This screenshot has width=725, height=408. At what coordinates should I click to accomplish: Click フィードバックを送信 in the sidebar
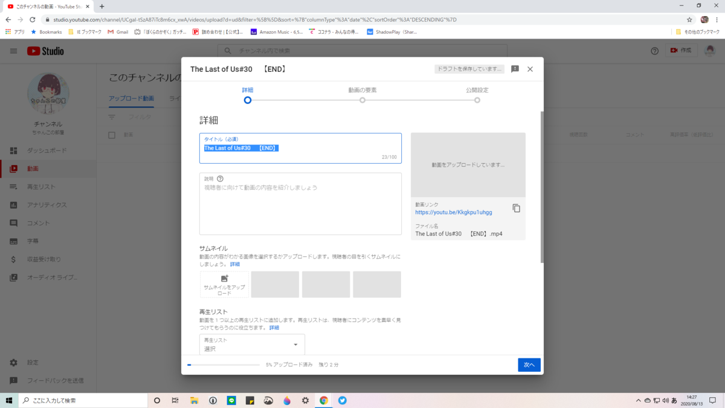48,381
